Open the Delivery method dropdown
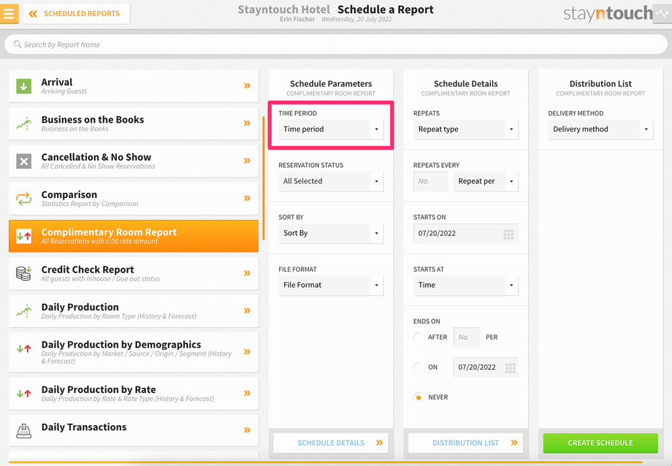 (x=600, y=129)
